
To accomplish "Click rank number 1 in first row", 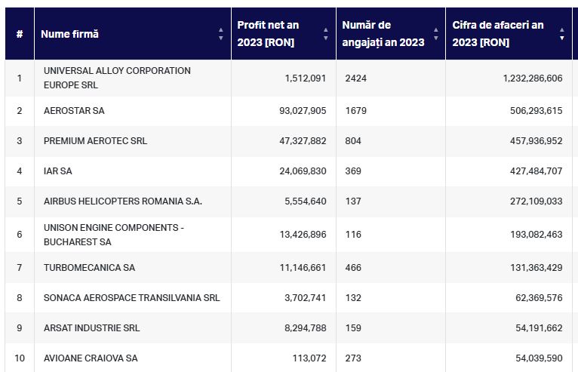I will click(20, 78).
